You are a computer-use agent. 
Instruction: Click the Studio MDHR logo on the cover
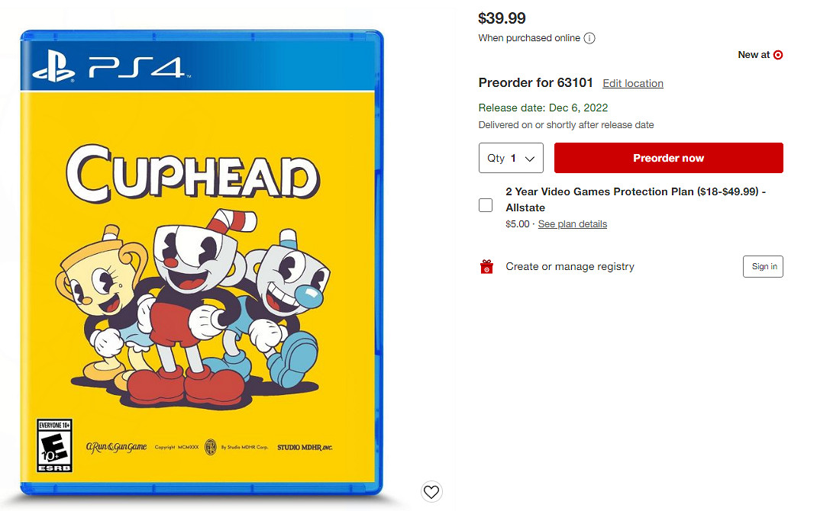click(x=305, y=447)
